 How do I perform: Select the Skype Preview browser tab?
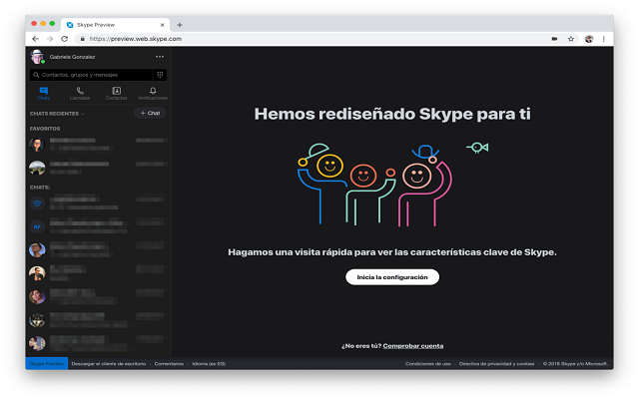tap(115, 23)
